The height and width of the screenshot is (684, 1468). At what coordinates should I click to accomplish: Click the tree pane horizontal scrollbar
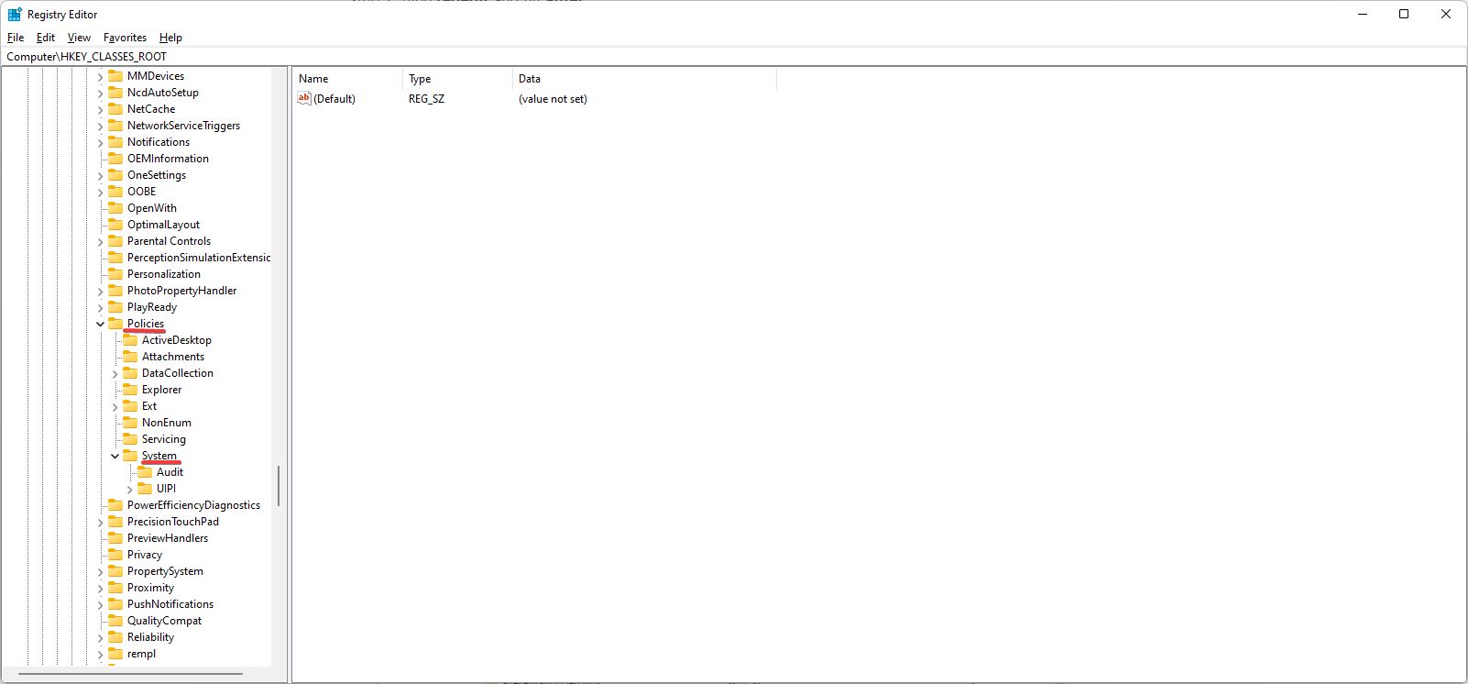tap(130, 674)
